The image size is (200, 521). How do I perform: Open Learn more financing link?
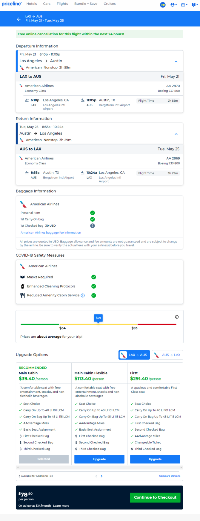[x=61, y=506]
